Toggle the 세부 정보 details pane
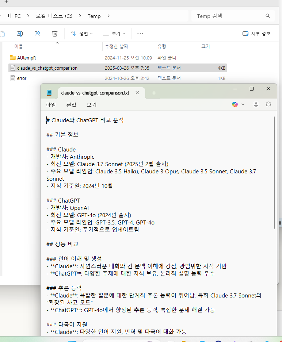 (256, 34)
